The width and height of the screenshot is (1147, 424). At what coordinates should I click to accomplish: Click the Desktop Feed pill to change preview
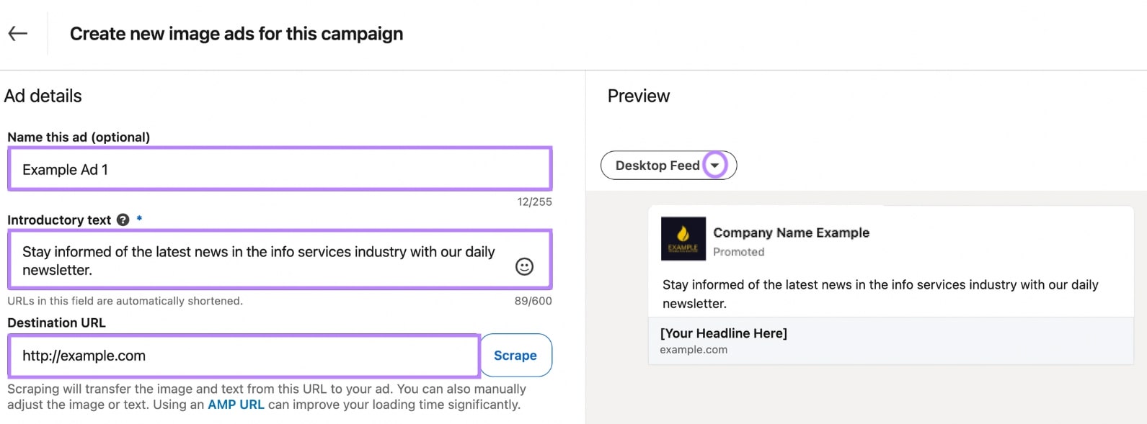[x=658, y=165]
